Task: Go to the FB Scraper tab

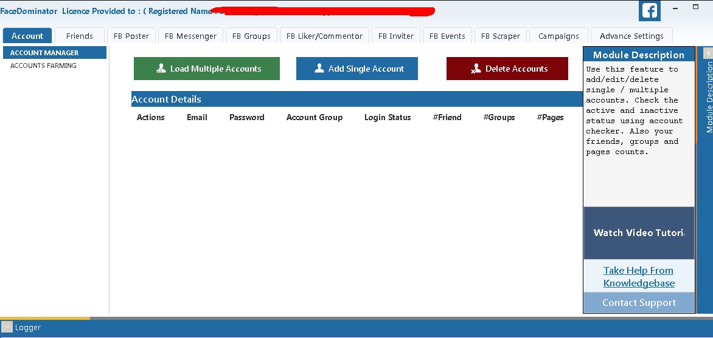Action: point(501,36)
